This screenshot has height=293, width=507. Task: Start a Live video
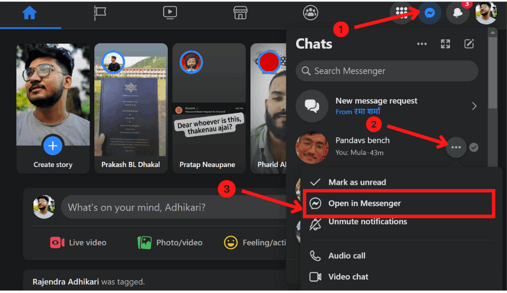78,243
